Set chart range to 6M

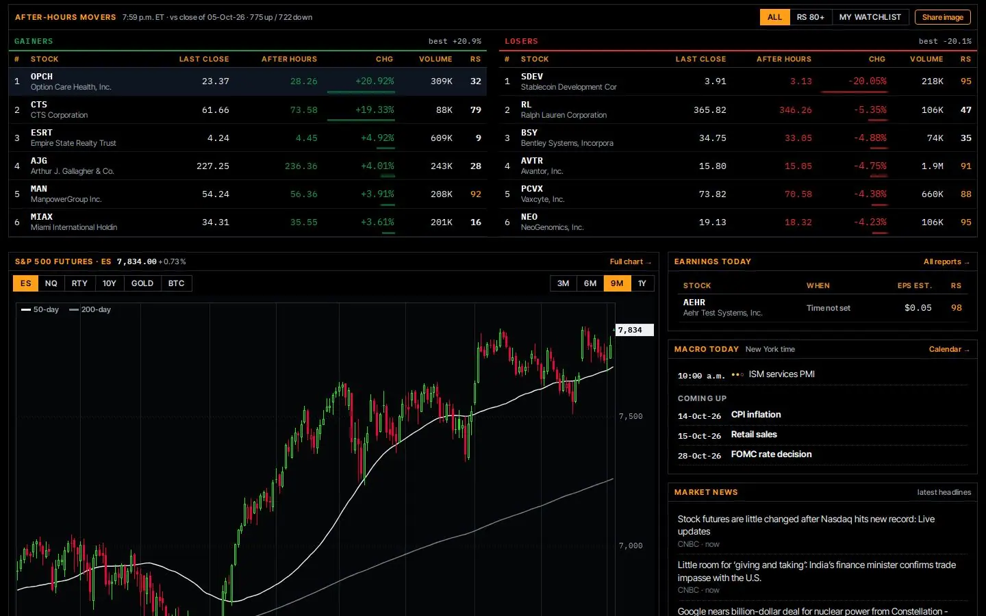[590, 283]
